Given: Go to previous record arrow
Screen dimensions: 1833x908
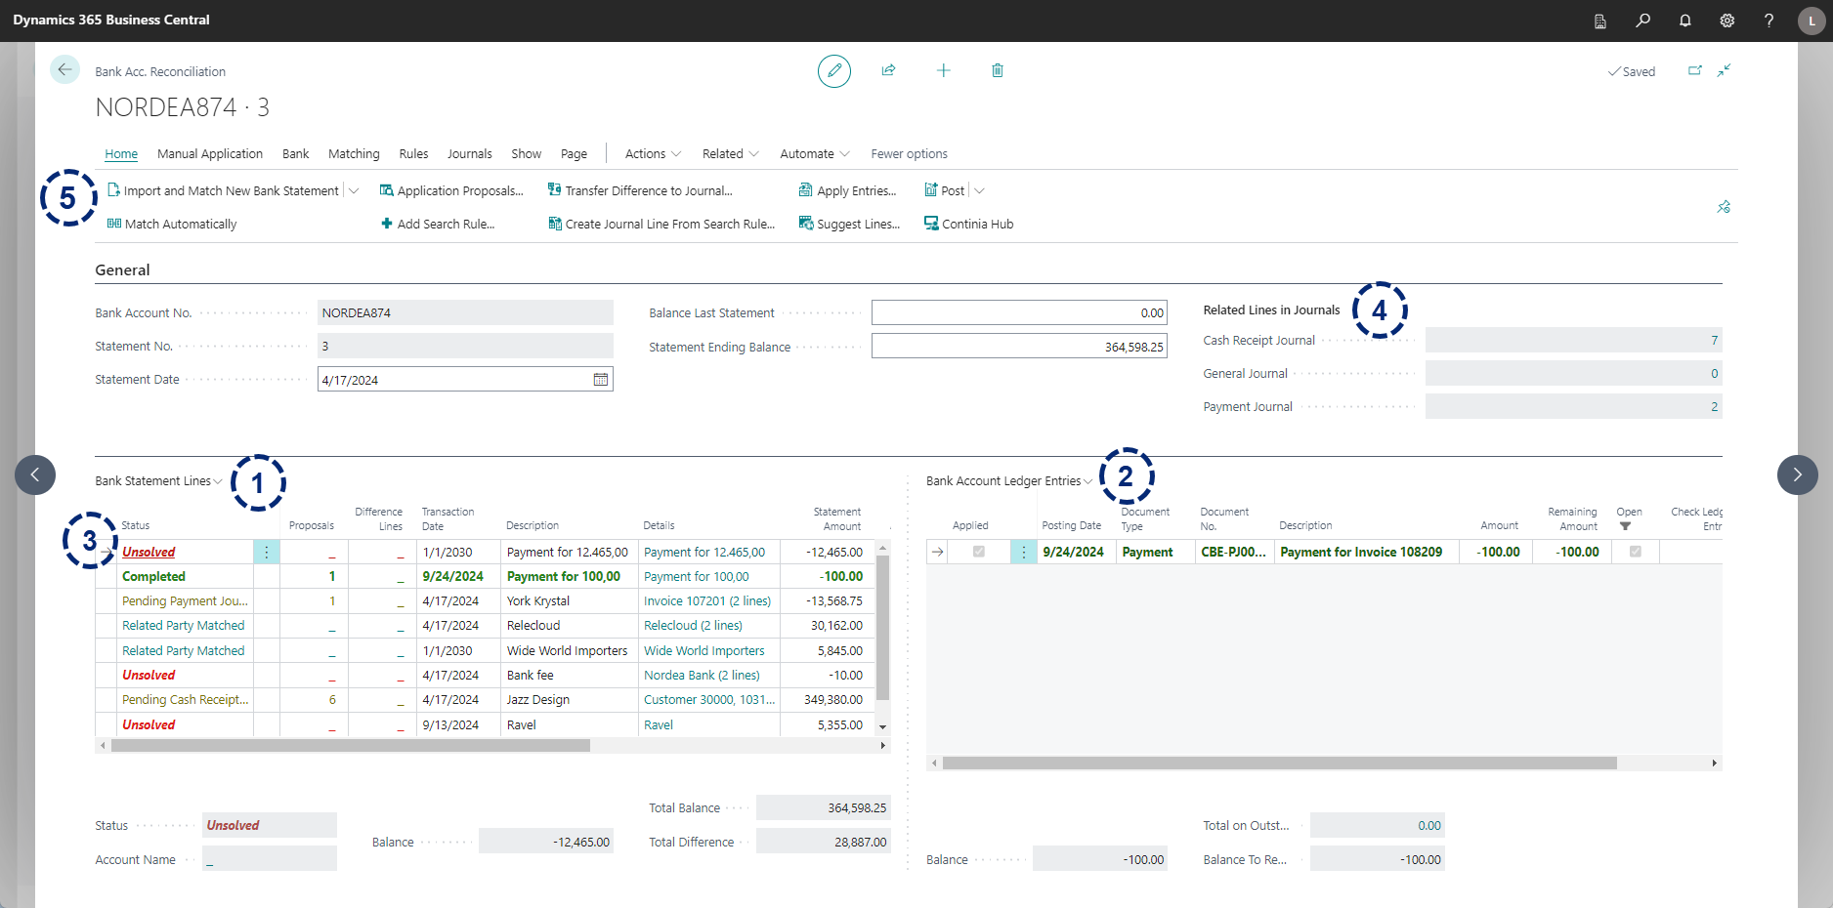Looking at the screenshot, I should (35, 475).
